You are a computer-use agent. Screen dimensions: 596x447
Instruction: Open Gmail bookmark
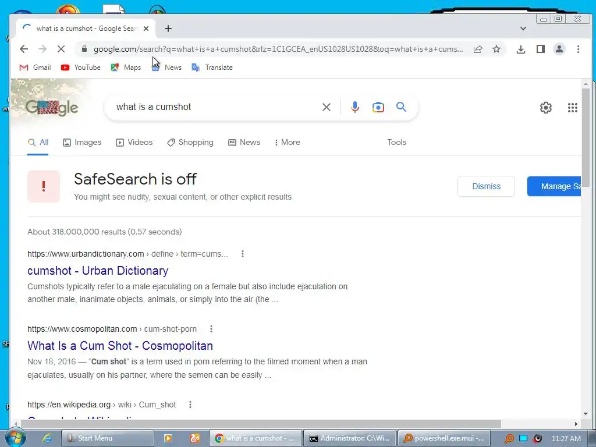coord(35,68)
